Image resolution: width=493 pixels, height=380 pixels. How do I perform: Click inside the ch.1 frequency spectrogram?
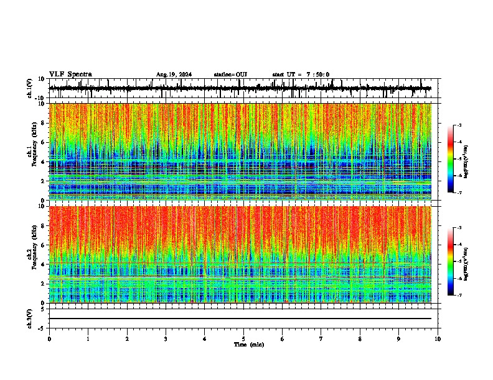240,152
